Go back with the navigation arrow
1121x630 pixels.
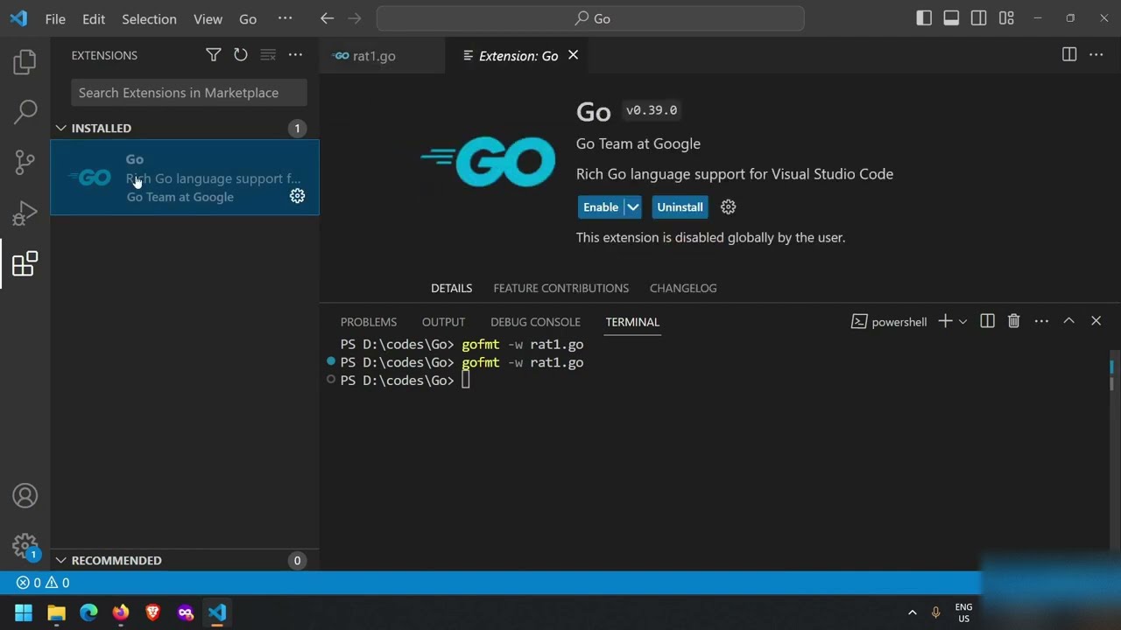(x=327, y=18)
